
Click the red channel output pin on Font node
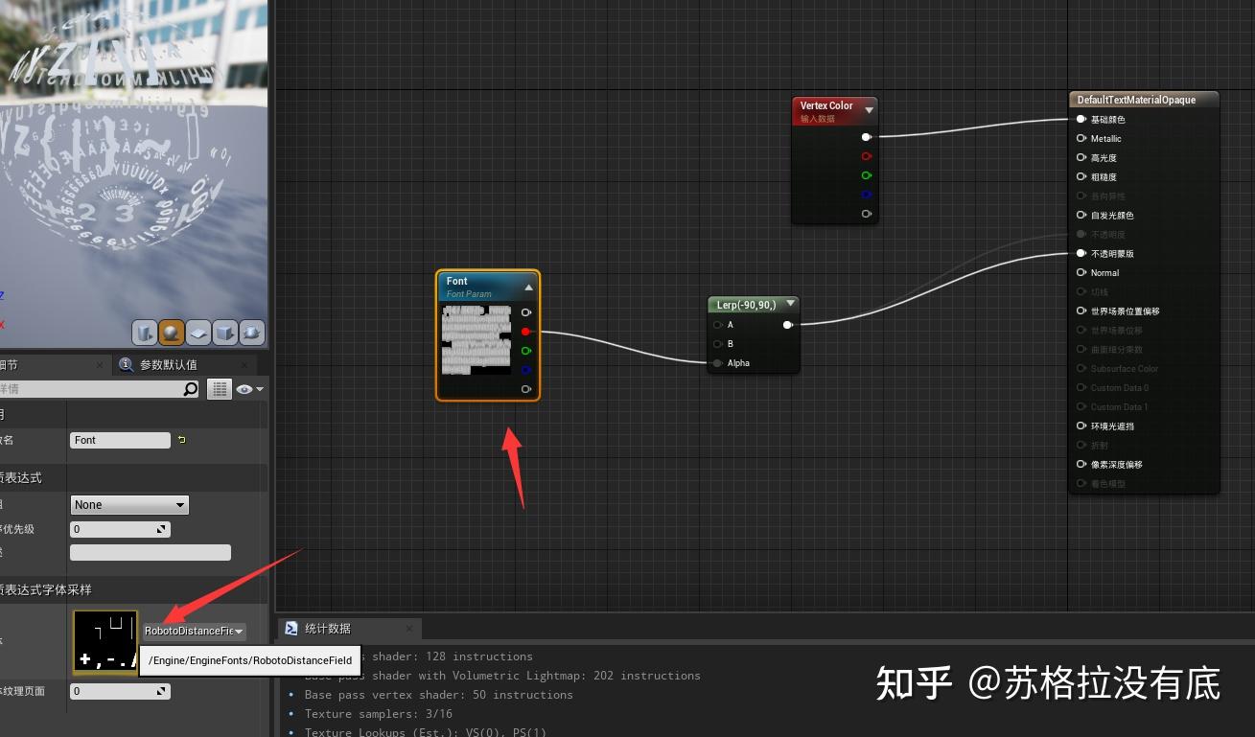(524, 331)
